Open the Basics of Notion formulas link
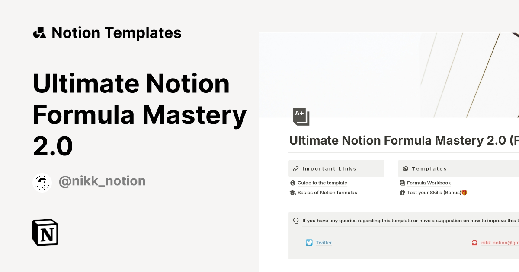 click(327, 193)
